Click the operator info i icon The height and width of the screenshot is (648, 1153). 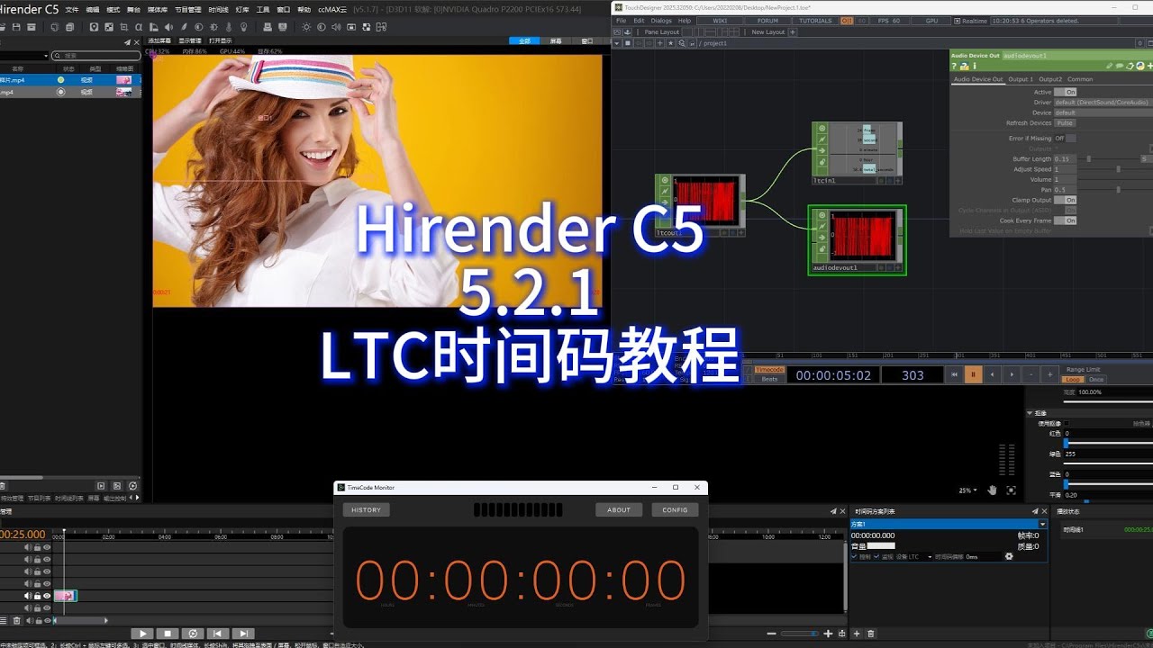[x=974, y=66]
